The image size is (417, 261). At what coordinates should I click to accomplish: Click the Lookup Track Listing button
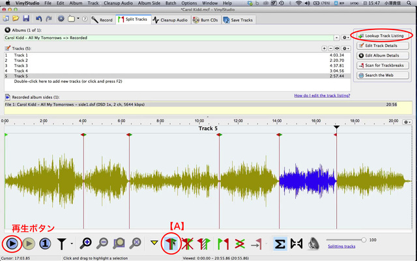tap(384, 35)
